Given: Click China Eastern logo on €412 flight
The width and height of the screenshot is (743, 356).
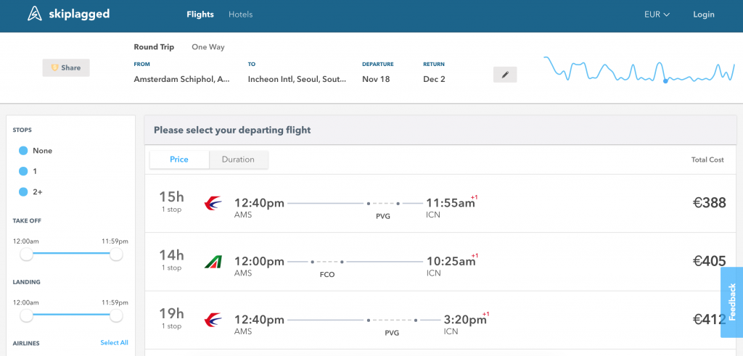Looking at the screenshot, I should click(x=213, y=320).
